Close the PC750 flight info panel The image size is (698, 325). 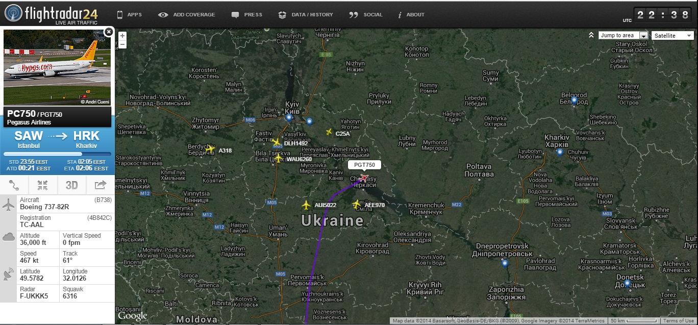point(109,32)
